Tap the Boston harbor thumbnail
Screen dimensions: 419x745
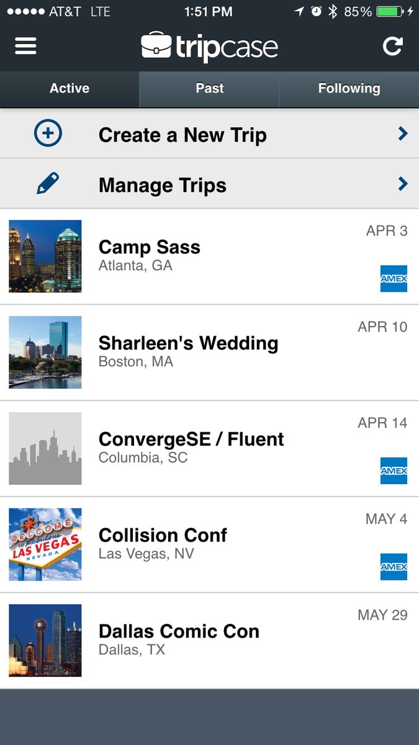tap(45, 352)
